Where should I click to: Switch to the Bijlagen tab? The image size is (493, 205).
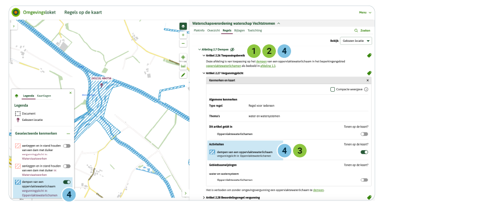pos(239,31)
